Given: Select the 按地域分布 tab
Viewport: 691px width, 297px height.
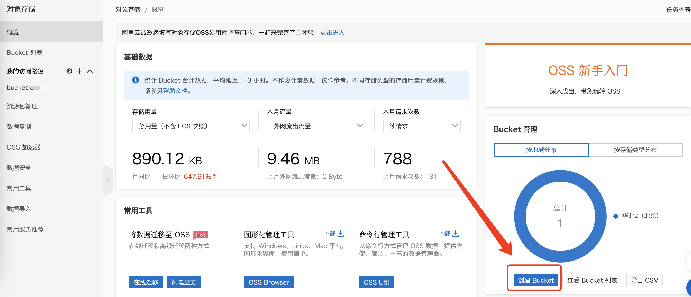Looking at the screenshot, I should 541,150.
